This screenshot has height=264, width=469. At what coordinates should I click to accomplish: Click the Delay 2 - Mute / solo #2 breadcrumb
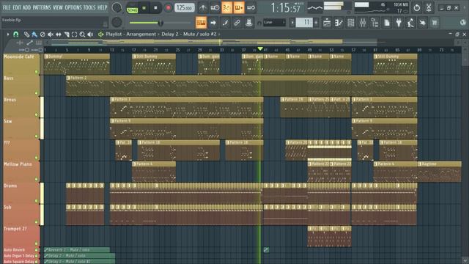pyautogui.click(x=189, y=34)
